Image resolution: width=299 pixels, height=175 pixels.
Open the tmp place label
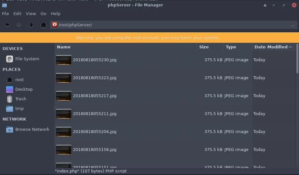click(20, 109)
